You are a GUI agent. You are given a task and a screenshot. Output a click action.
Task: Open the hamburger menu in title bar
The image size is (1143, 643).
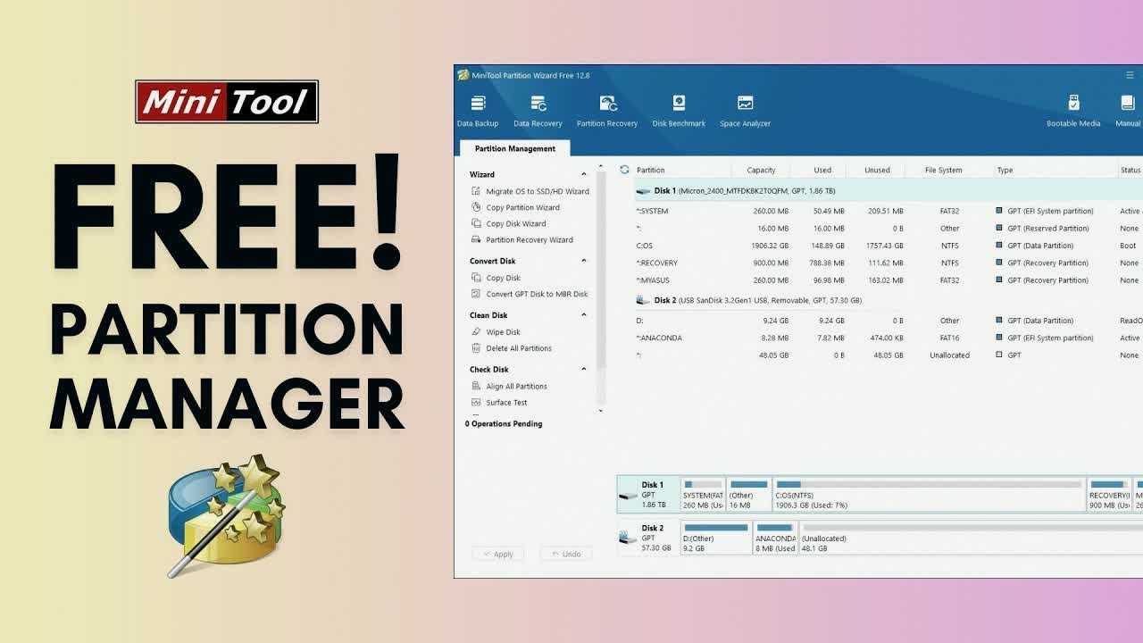(1130, 75)
